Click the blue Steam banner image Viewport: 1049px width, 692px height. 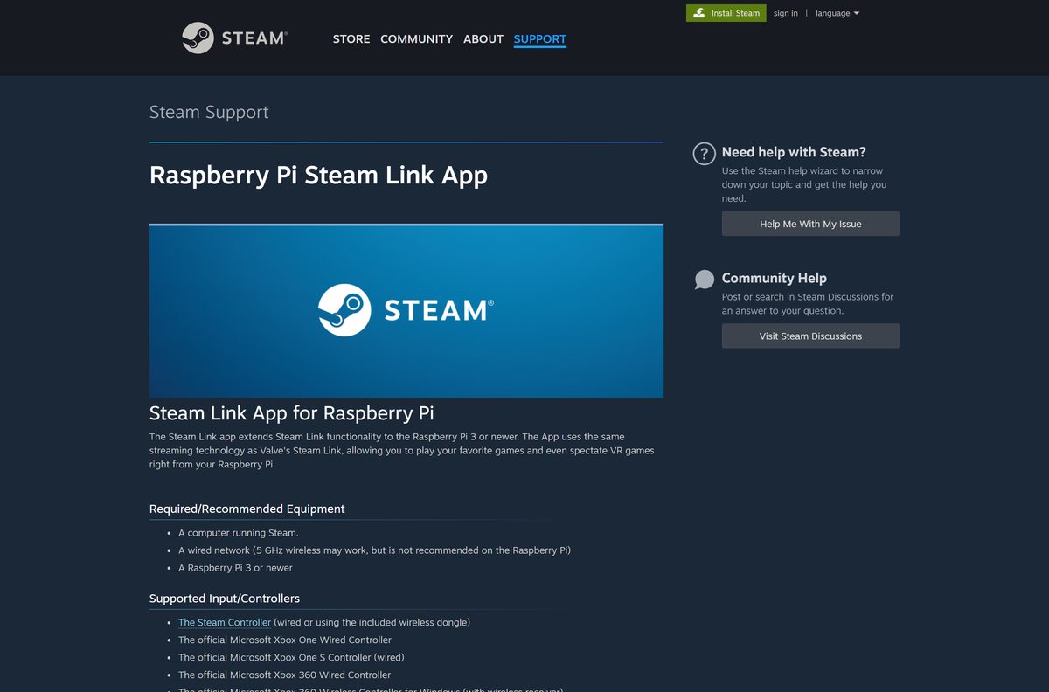click(x=406, y=311)
